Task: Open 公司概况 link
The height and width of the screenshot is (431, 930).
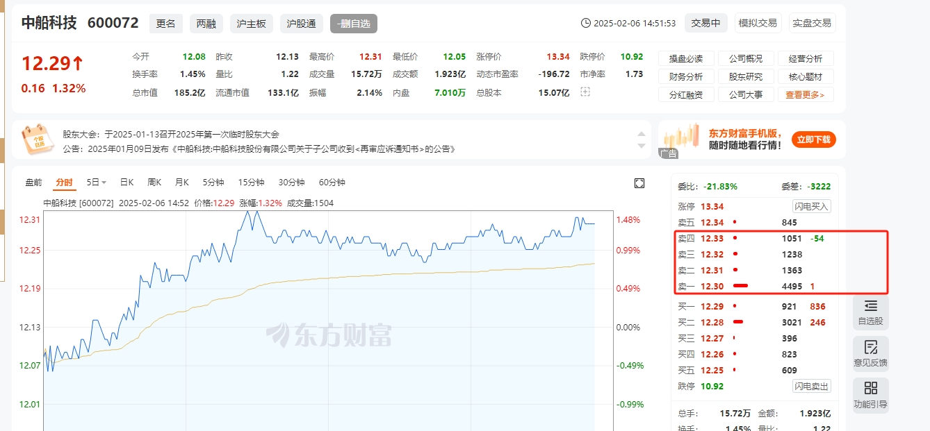Action: point(746,59)
